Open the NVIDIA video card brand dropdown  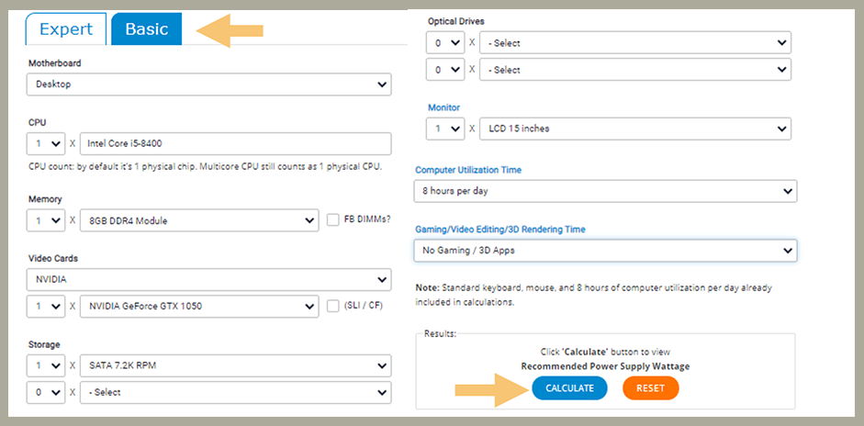(208, 279)
